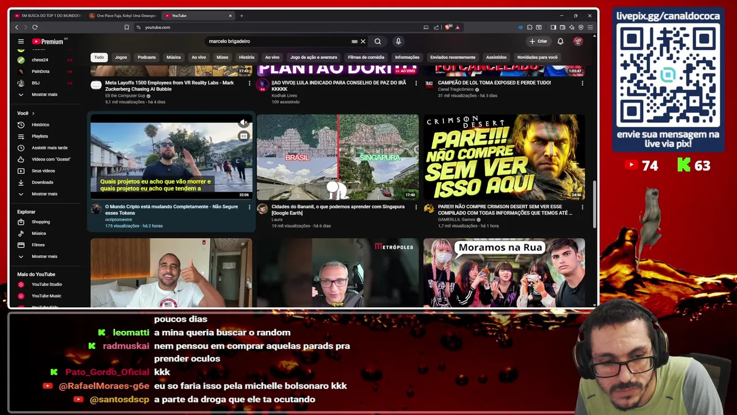
Task: Close the YouTube browser tab
Action: (x=230, y=16)
